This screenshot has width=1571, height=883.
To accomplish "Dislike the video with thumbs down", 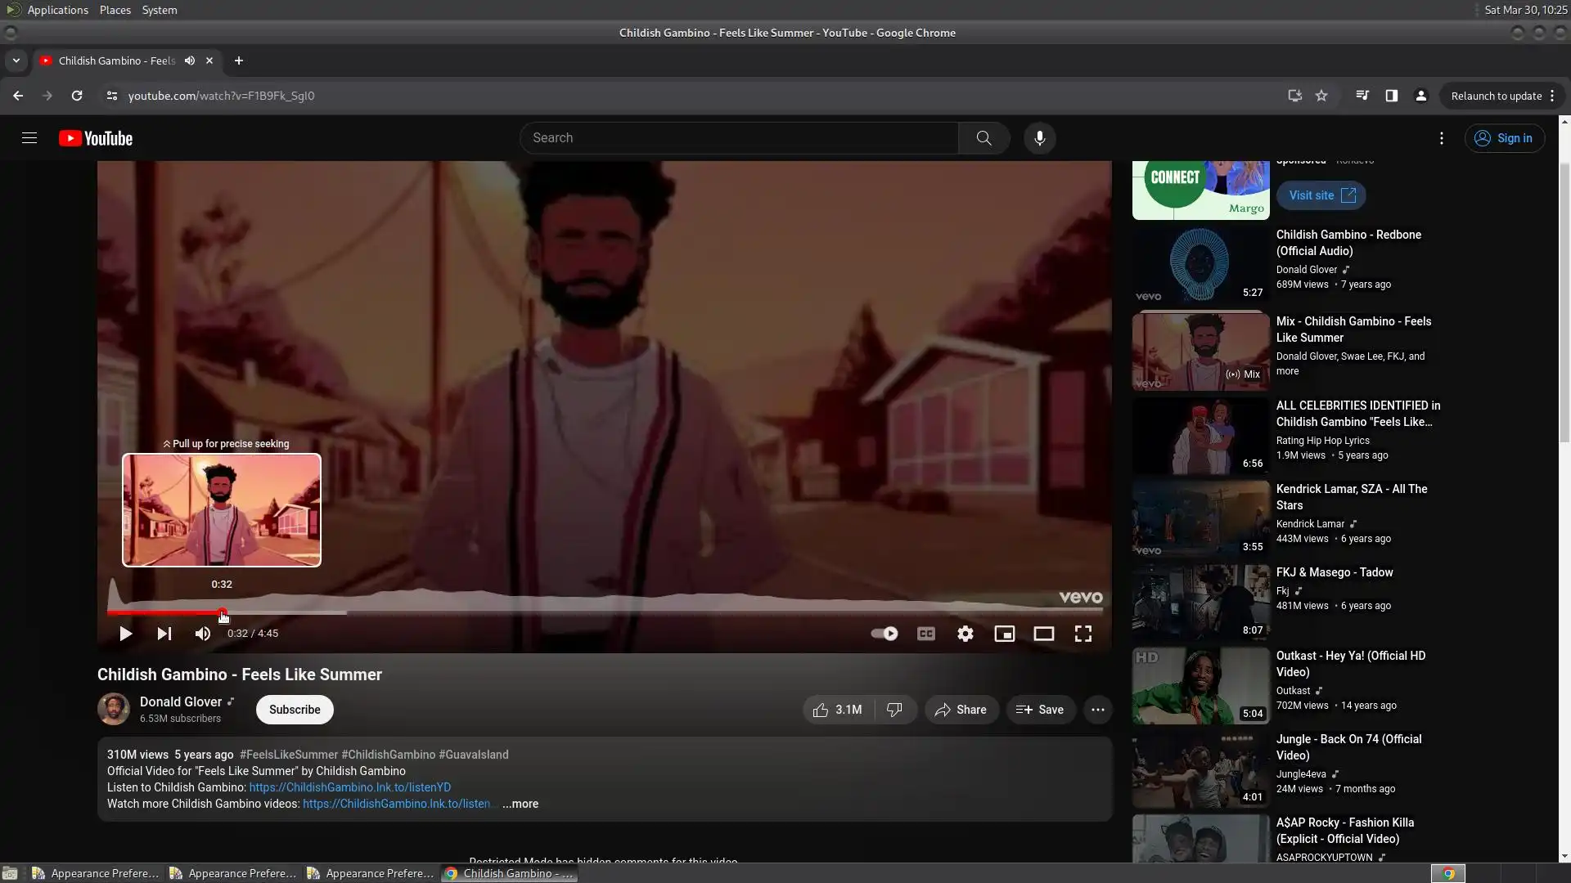I will [894, 710].
